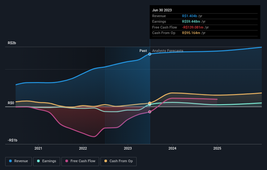Click the R$95.164m cash from op value
Screen dimensions: 267x170
click(x=191, y=33)
